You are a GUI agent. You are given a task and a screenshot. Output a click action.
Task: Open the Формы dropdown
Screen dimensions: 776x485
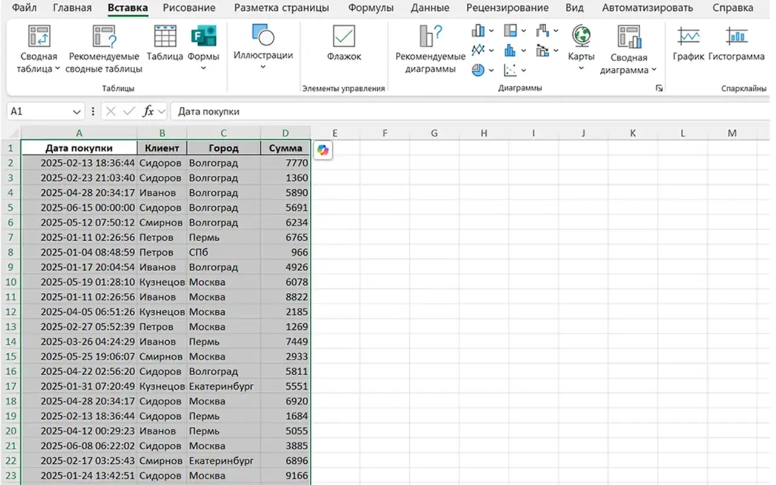tap(203, 68)
